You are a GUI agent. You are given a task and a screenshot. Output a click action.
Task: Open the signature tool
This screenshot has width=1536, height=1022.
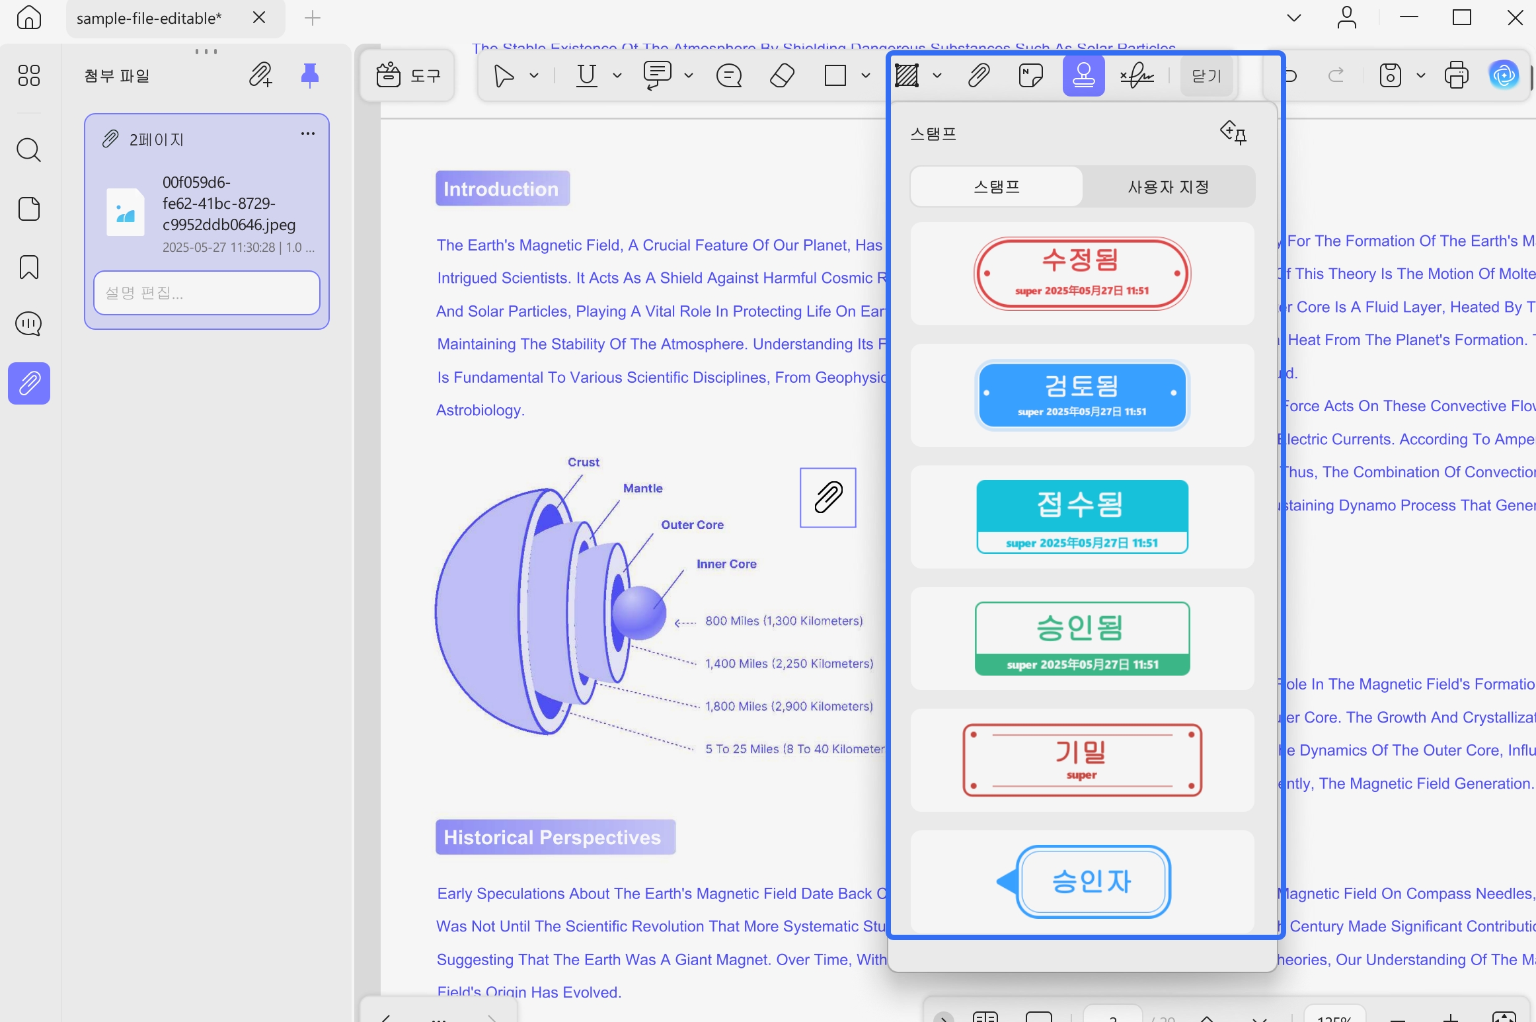coord(1137,76)
